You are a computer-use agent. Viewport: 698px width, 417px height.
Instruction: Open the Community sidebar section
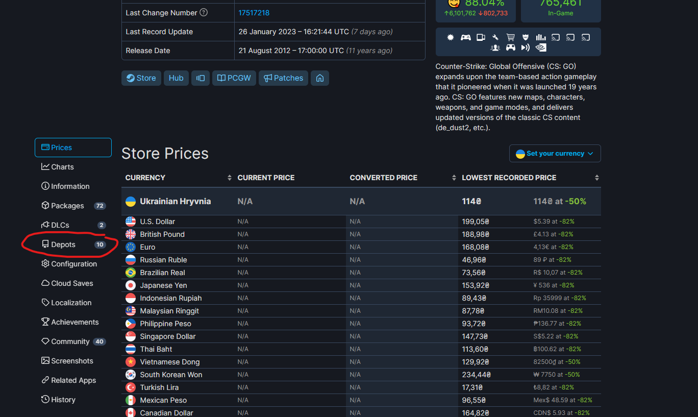pyautogui.click(x=73, y=341)
